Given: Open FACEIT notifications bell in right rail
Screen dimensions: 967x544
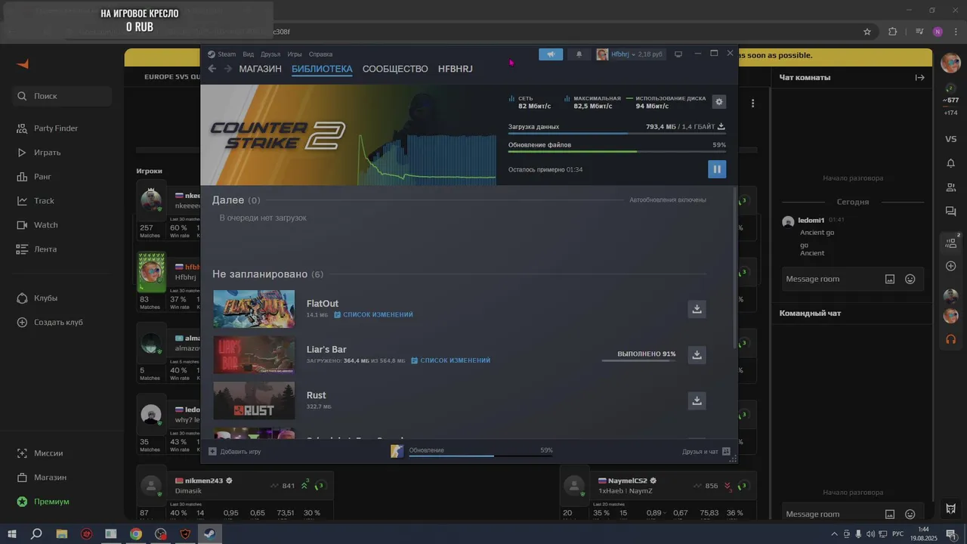Looking at the screenshot, I should tap(951, 163).
